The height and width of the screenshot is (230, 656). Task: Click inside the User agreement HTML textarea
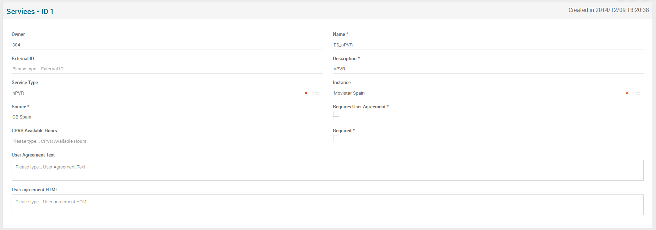[x=327, y=205]
